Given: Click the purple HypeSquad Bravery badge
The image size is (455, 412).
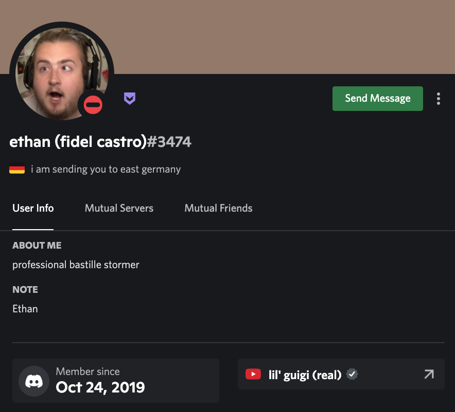Looking at the screenshot, I should coord(130,98).
